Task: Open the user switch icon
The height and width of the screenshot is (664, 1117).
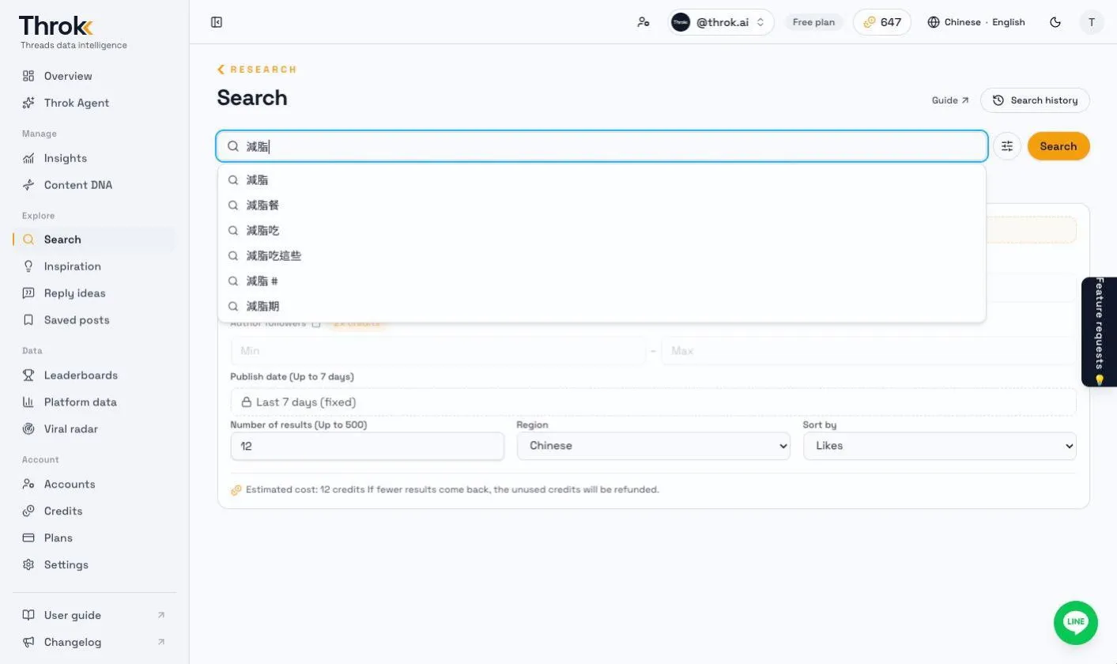Action: pyautogui.click(x=643, y=22)
